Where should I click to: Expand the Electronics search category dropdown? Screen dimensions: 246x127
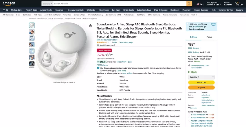(47, 4)
